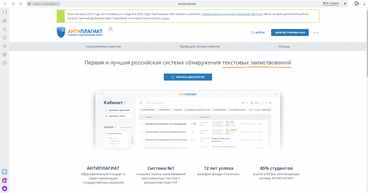Open the 'Помощь' menu item
368x193 pixels.
click(284, 46)
